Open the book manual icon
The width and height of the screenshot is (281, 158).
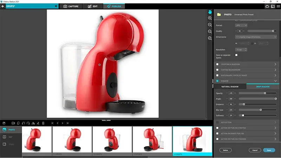(274, 6)
